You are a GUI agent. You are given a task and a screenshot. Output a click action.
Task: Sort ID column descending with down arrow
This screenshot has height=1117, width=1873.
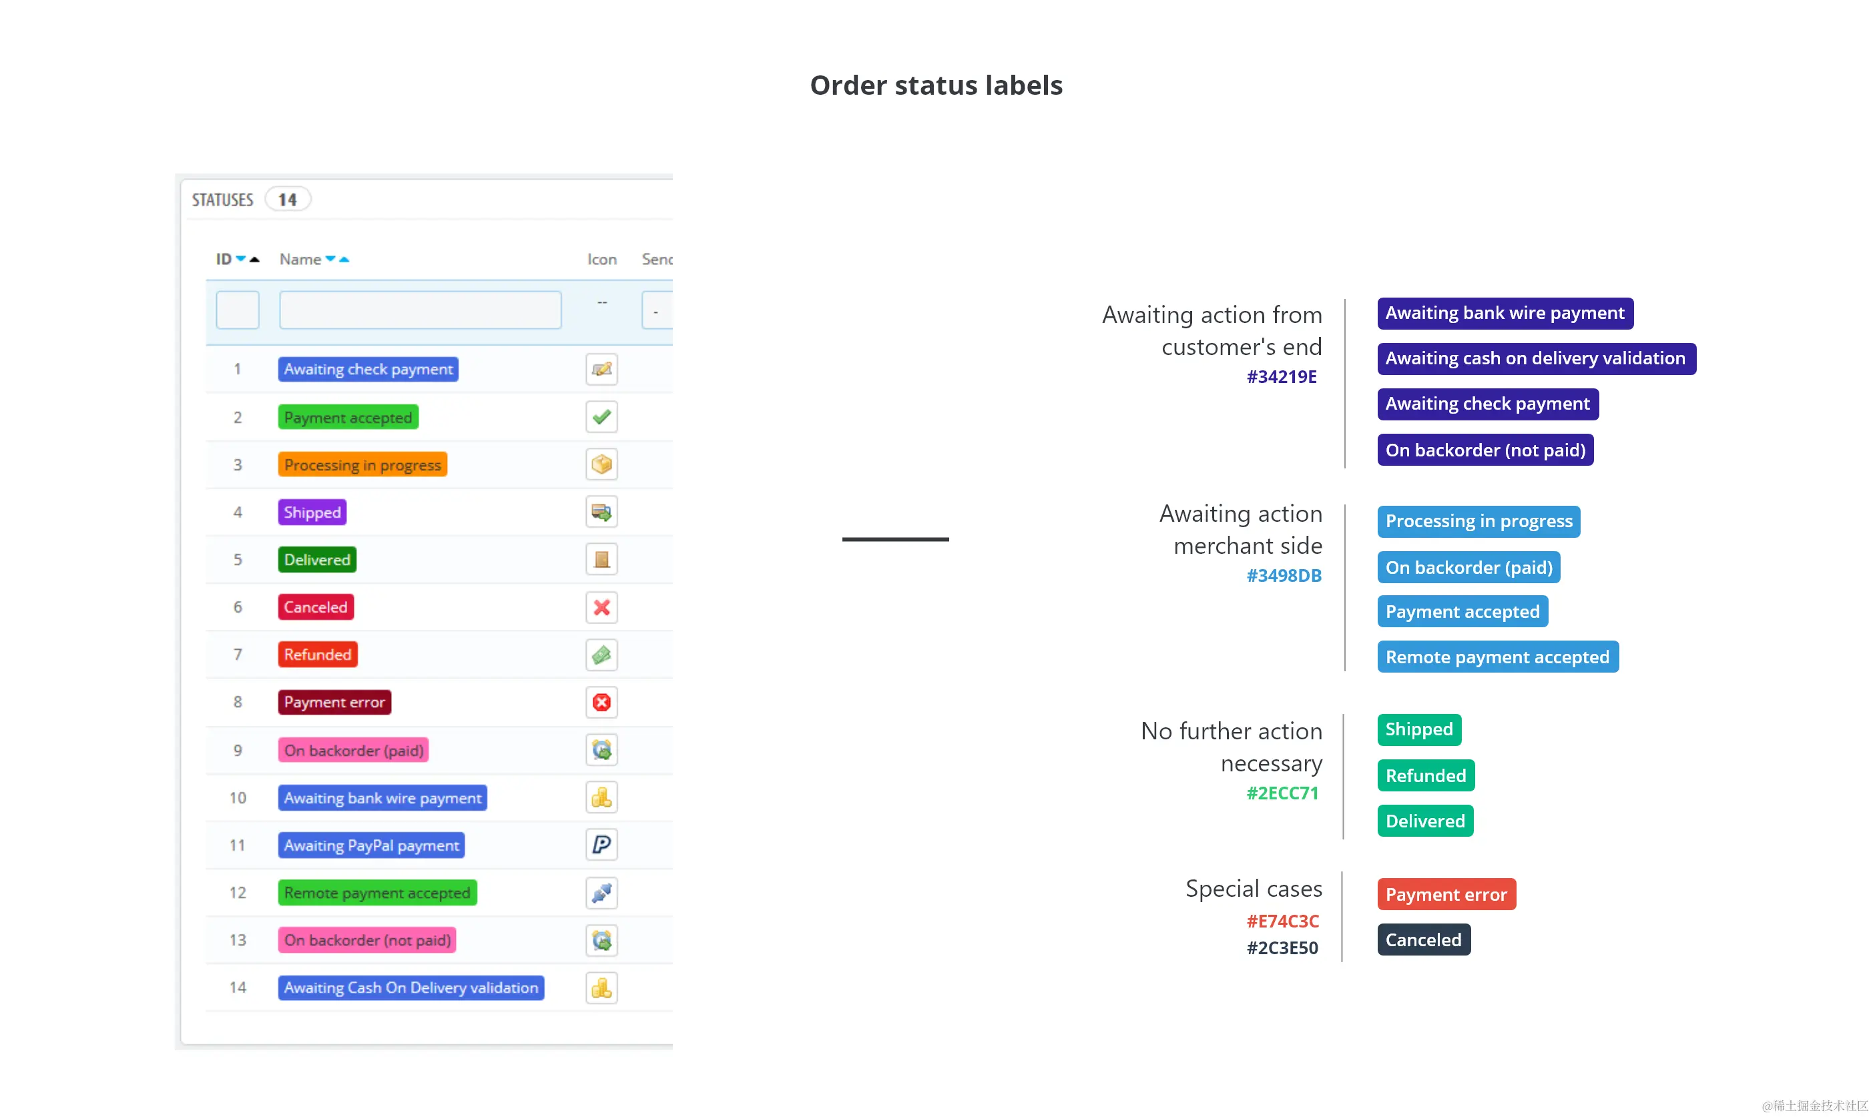[x=241, y=259]
